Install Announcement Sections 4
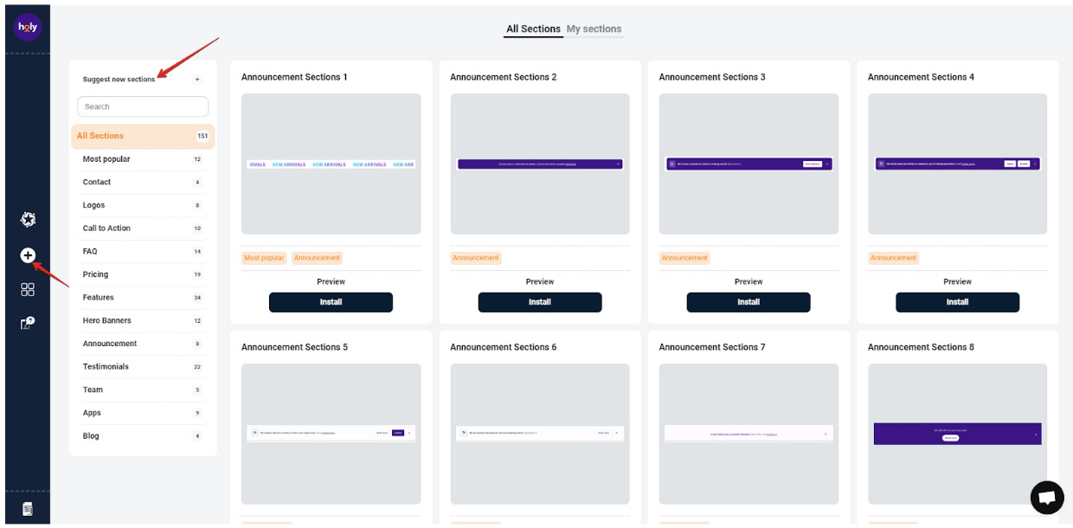The width and height of the screenshot is (1073, 528). 957,302
